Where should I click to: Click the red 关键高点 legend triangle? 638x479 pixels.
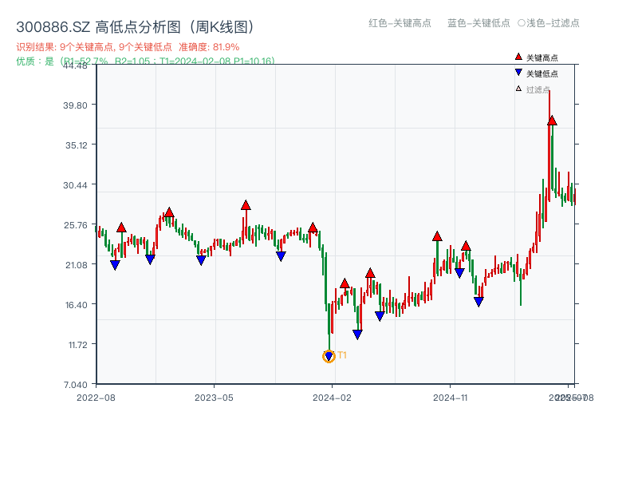(518, 57)
